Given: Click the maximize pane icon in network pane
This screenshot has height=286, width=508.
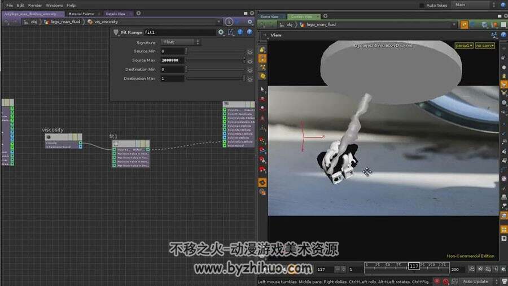Looking at the screenshot, I should (x=246, y=14).
